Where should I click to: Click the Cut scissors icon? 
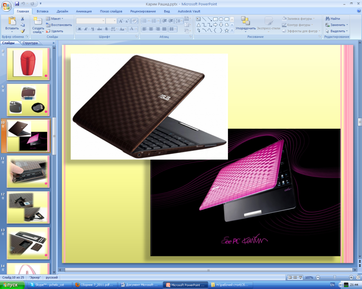23,19
